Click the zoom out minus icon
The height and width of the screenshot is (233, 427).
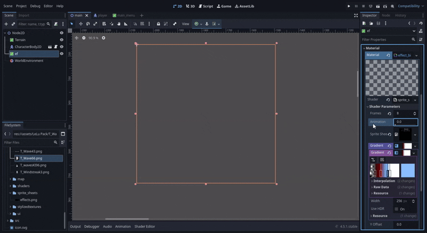coord(84,38)
